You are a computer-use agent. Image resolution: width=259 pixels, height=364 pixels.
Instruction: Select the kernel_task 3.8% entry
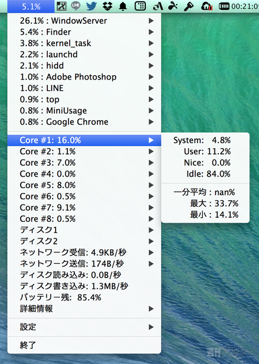[84, 43]
